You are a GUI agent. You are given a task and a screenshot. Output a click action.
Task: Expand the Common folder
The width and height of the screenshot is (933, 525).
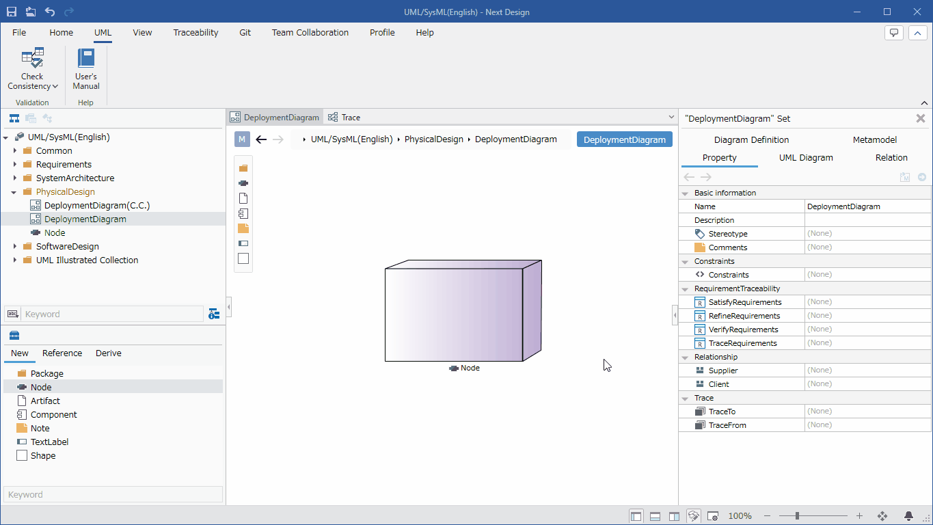pos(15,151)
